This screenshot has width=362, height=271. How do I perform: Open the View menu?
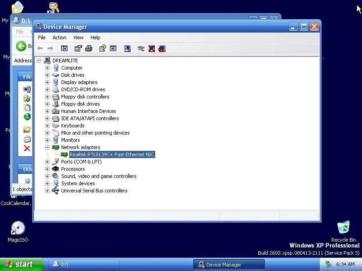78,37
